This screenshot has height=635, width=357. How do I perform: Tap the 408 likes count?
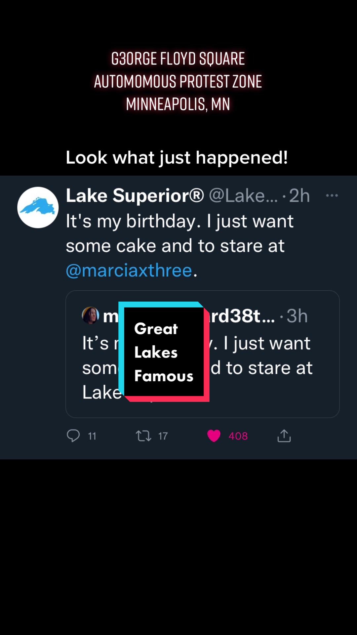pos(238,436)
